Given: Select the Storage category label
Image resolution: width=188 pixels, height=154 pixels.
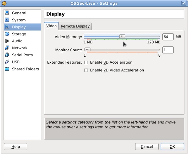Looking at the screenshot, I should point(19,34).
